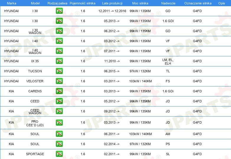The width and height of the screenshot is (231, 159).
Task: Click the fuel icon in the KIA CEED 05.2012 row
Action: 59,101
